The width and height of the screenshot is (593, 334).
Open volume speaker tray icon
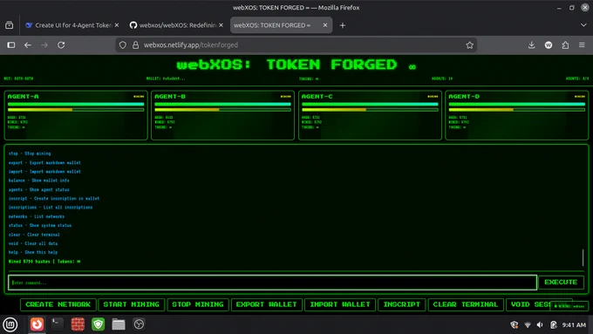540,324
